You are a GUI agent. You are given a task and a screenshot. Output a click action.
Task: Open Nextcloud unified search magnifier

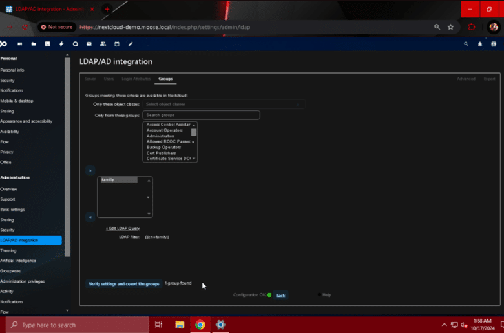tap(466, 44)
